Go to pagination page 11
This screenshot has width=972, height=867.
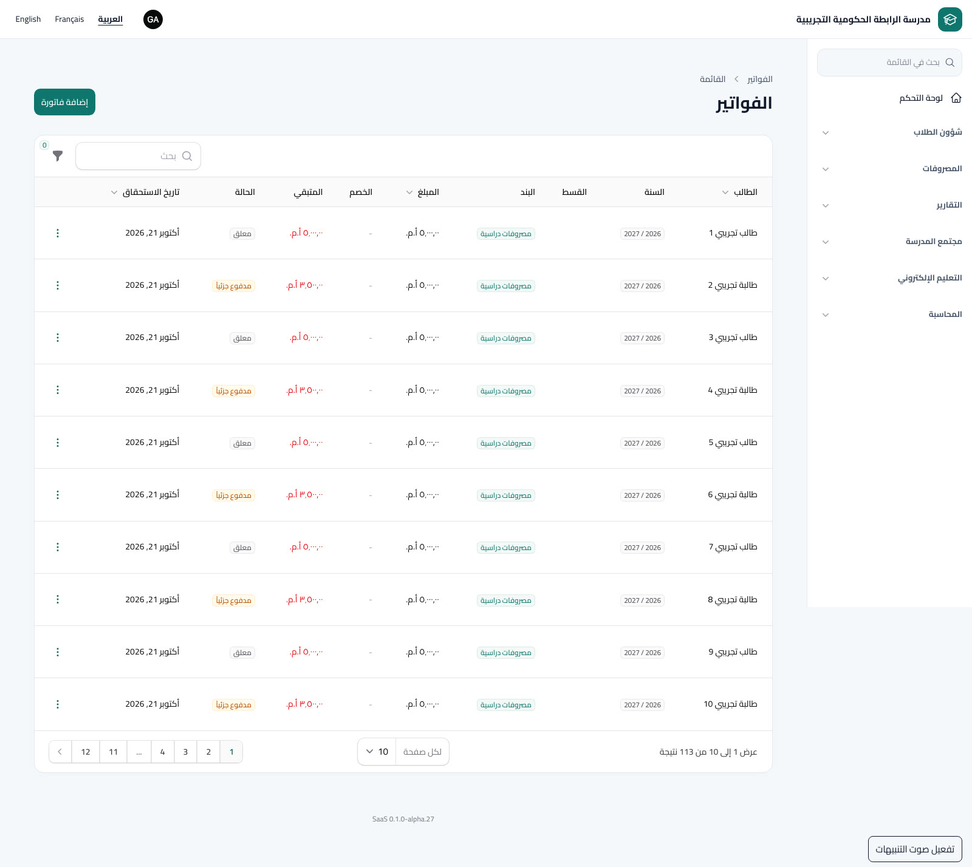pyautogui.click(x=114, y=752)
